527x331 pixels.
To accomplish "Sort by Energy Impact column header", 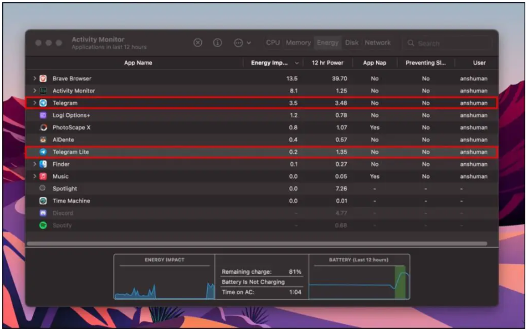I will coord(270,63).
